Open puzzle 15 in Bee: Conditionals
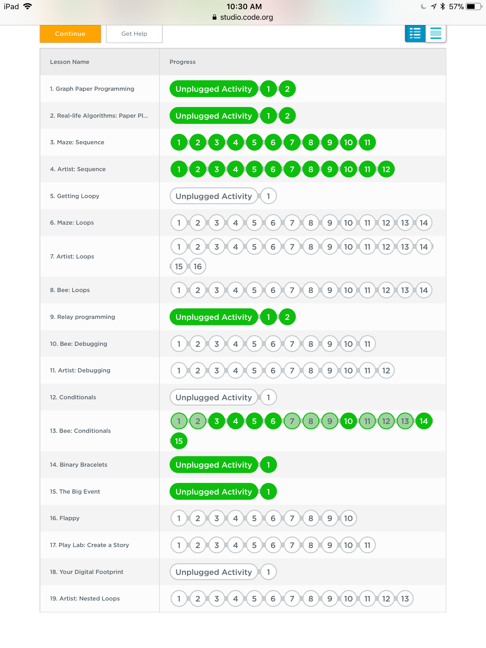 179,441
